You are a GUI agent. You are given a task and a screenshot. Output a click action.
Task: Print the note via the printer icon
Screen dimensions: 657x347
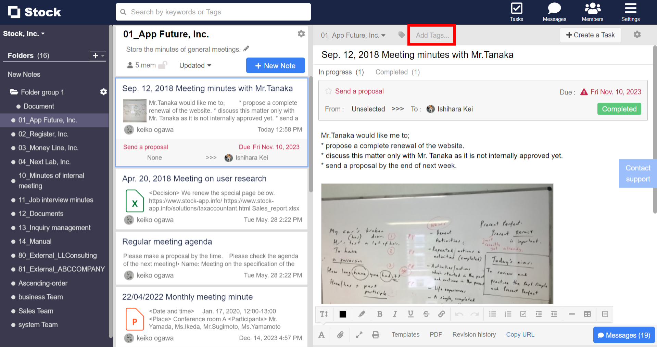click(x=376, y=335)
